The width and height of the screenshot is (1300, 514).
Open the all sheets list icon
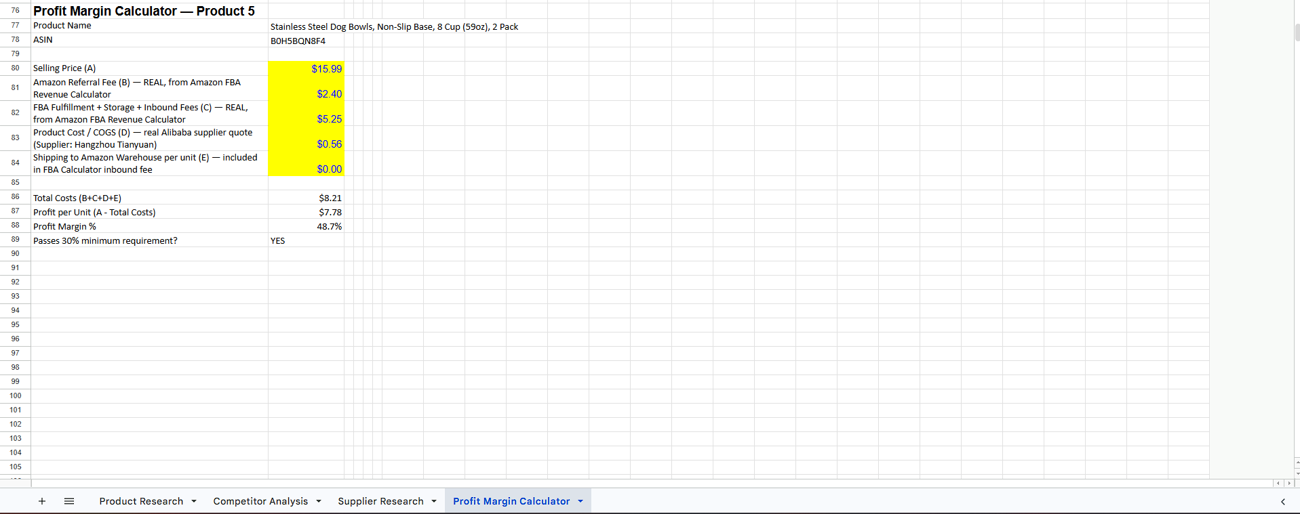[x=69, y=501]
